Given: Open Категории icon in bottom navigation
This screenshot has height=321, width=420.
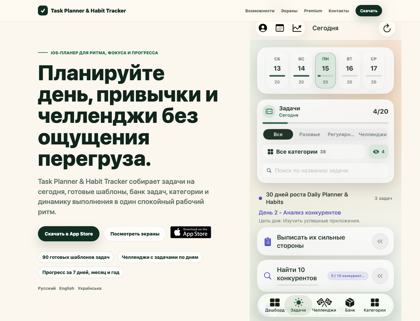Looking at the screenshot, I should point(374,305).
